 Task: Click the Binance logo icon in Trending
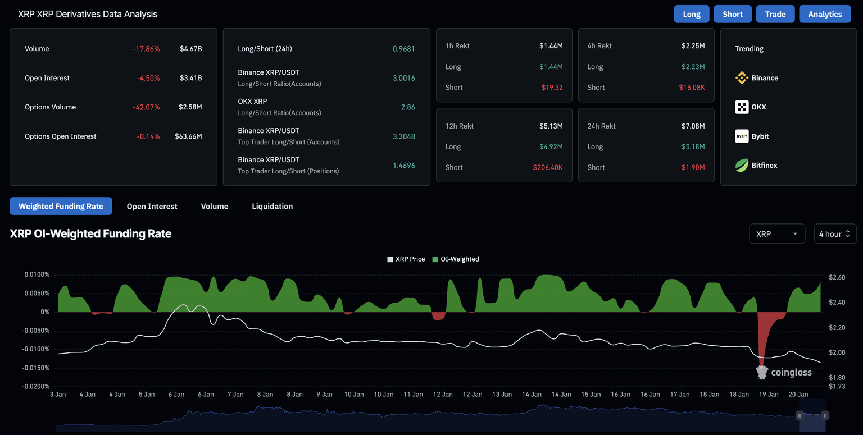tap(742, 78)
